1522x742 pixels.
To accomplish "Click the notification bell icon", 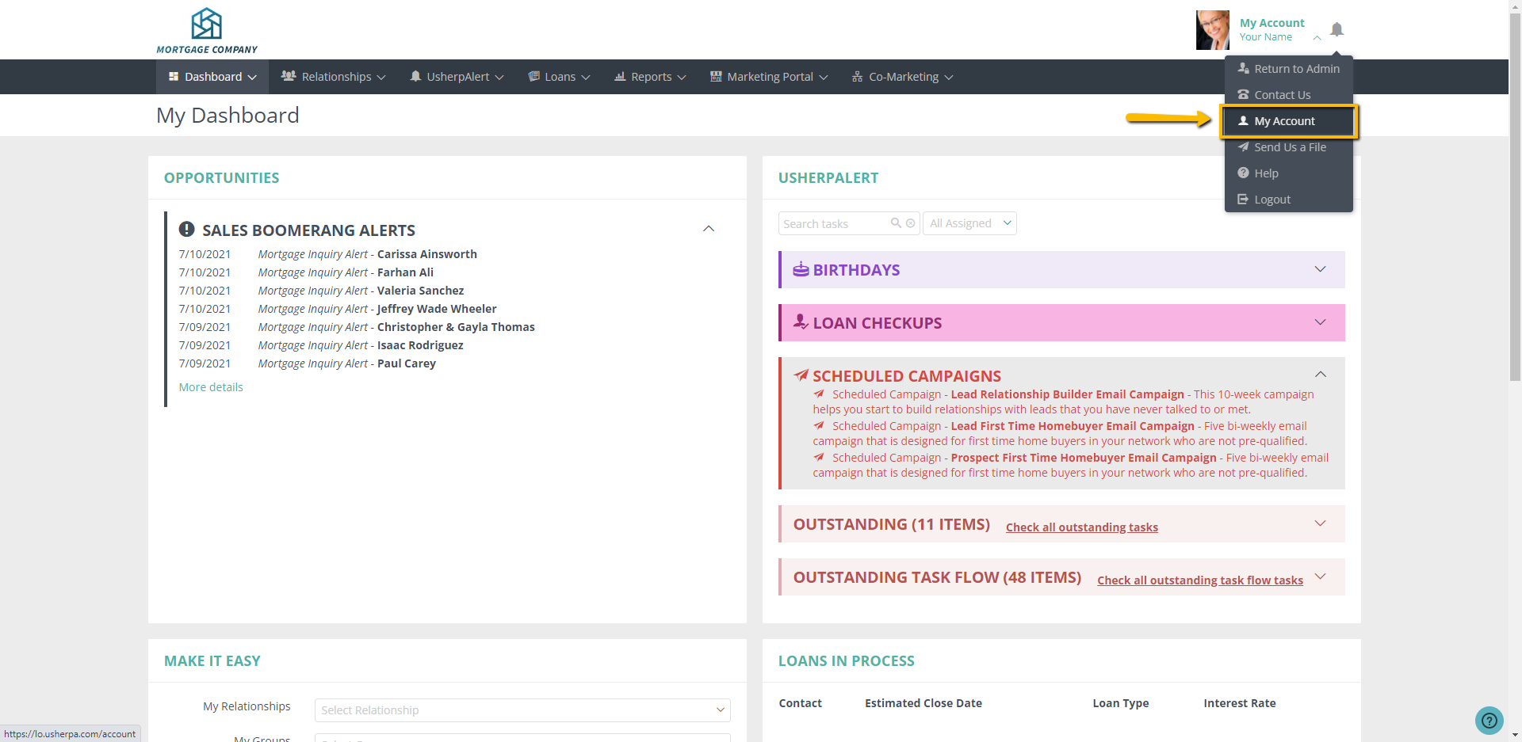I will (x=1337, y=30).
